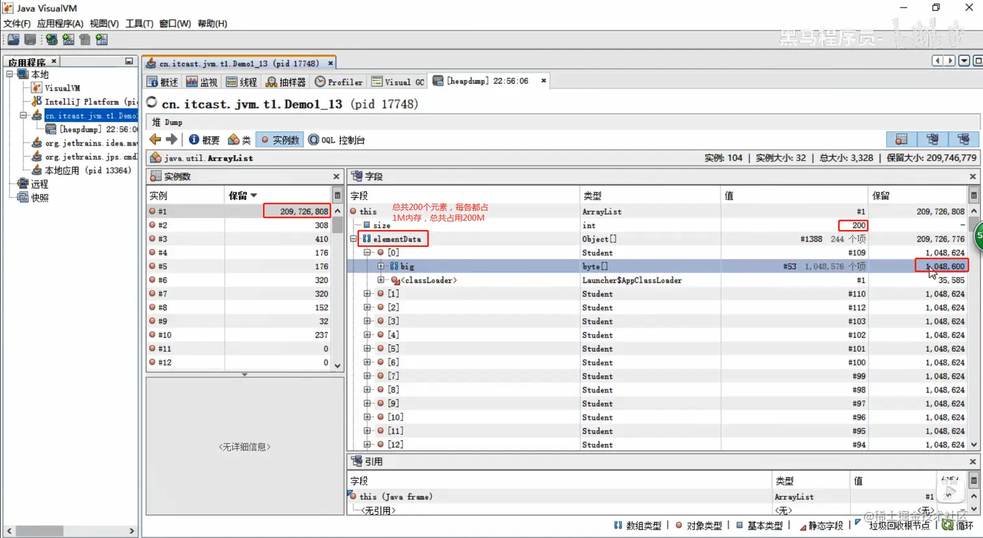Select instance #10 in the instances list
983x538 pixels.
pyautogui.click(x=239, y=335)
